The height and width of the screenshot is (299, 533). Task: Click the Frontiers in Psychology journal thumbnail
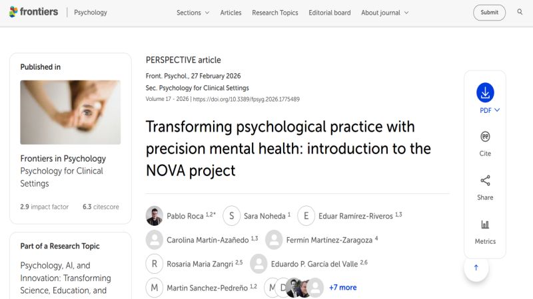[x=71, y=112]
